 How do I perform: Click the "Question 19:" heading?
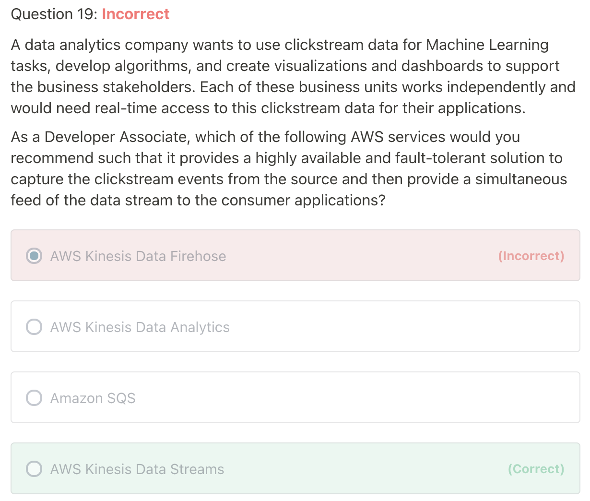click(x=54, y=14)
